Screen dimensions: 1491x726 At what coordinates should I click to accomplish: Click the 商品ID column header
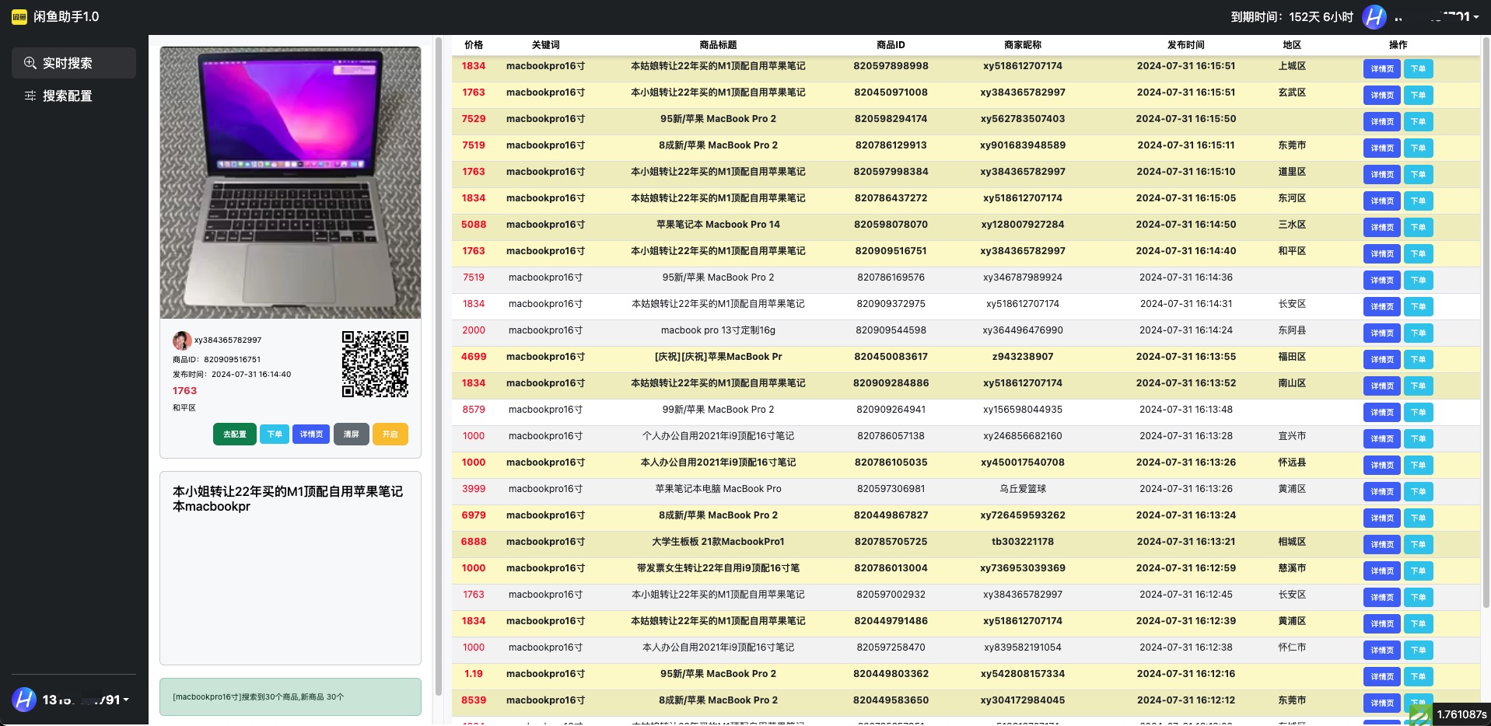[891, 45]
